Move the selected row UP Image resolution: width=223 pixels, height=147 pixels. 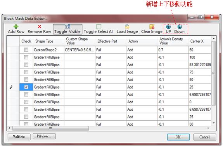point(168,29)
